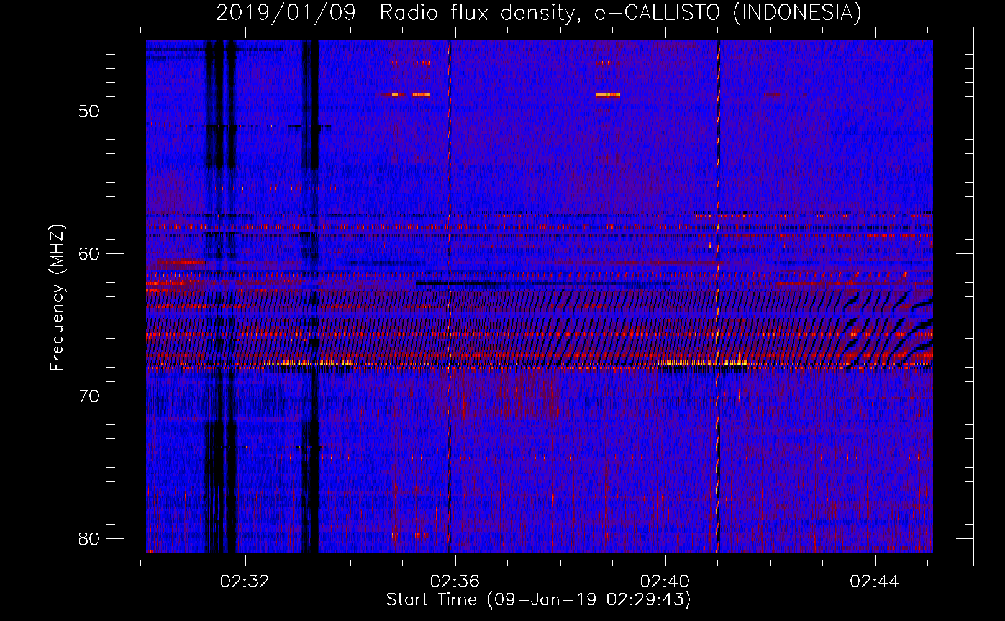The image size is (1005, 621).
Task: Click the bright vertical streak near 02:36
Action: click(x=449, y=297)
